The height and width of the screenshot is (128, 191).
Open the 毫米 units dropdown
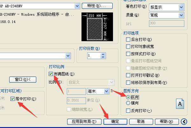(x=106, y=91)
